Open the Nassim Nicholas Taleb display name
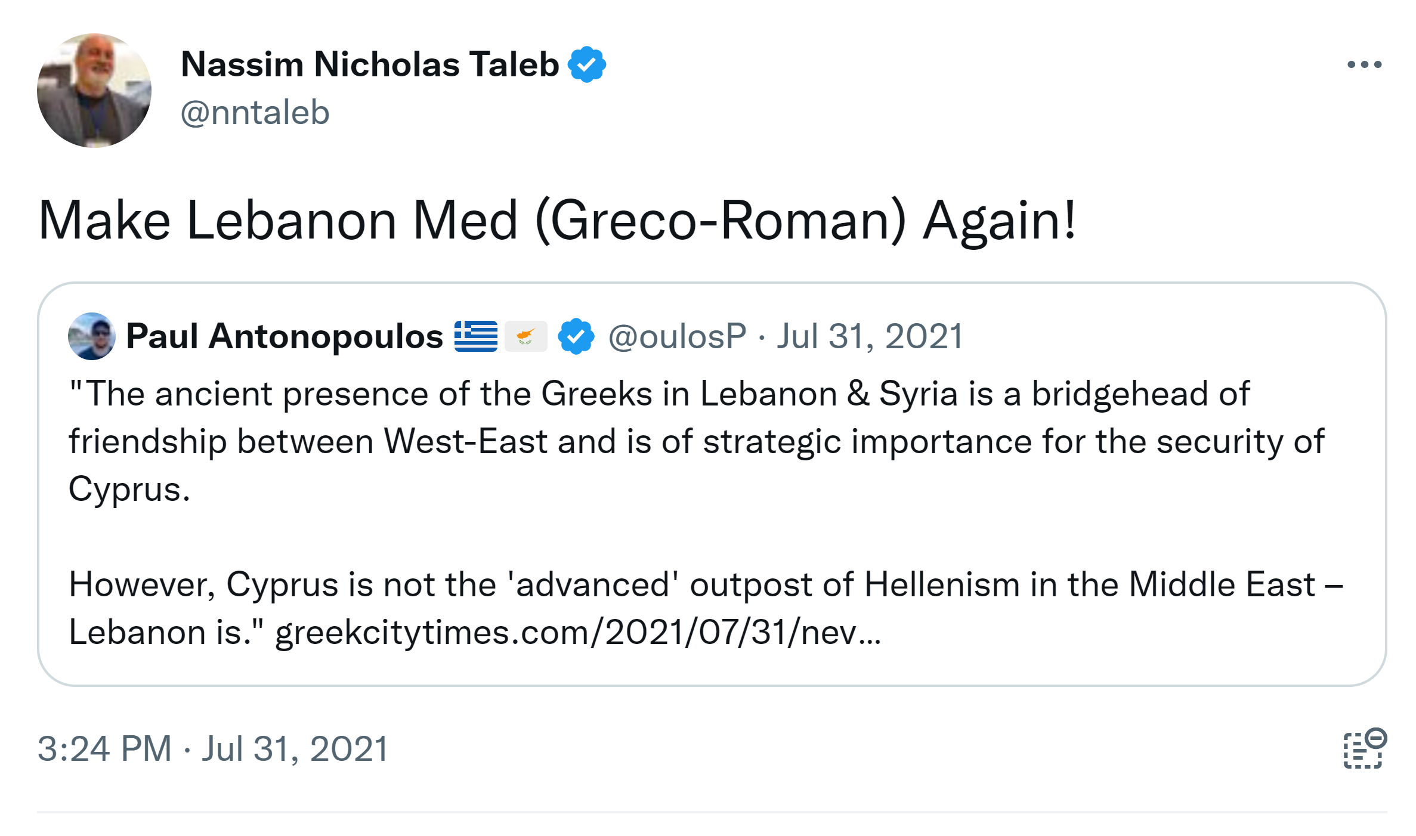 [370, 64]
